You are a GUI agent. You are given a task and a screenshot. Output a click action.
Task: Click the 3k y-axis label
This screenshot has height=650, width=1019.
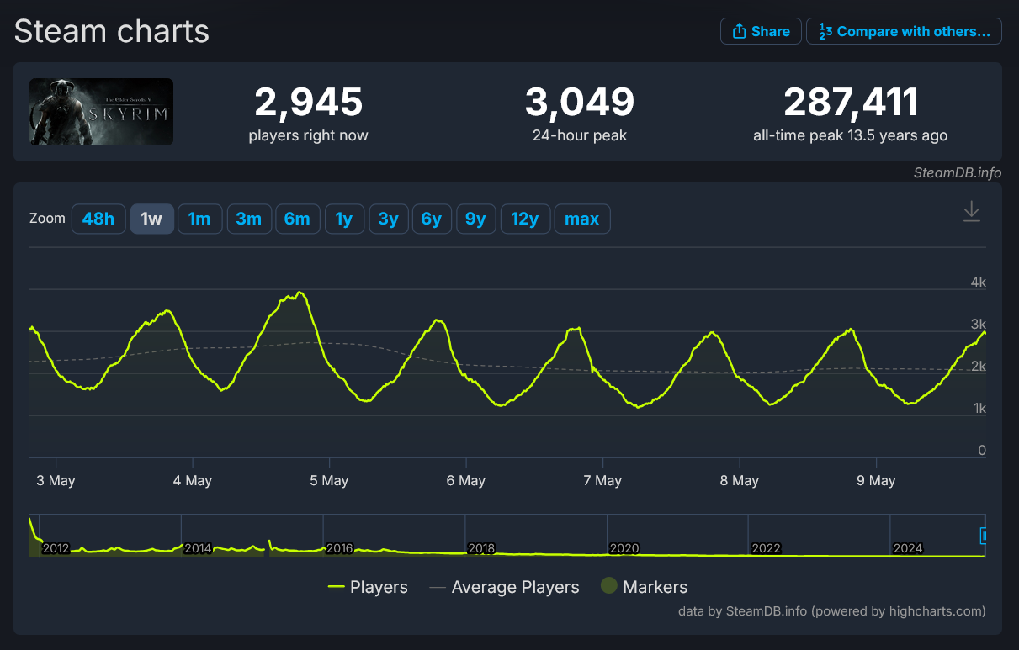coord(978,324)
